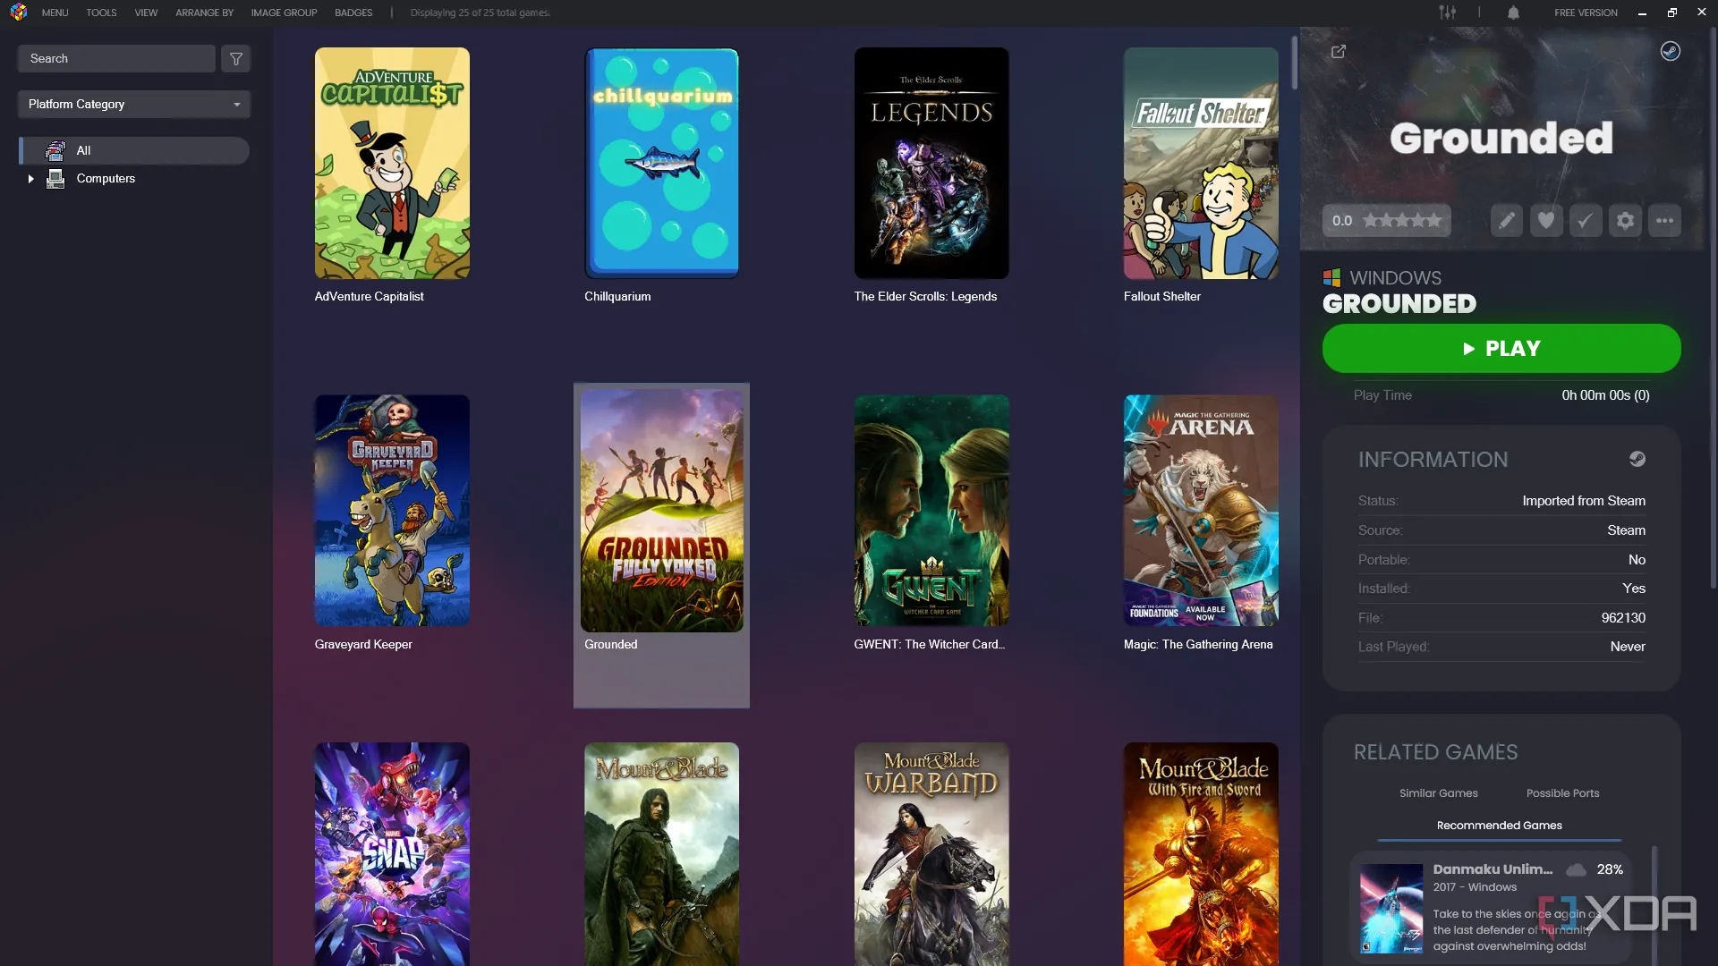Open the three-dots more options for Grounded
The width and height of the screenshot is (1718, 966).
(x=1664, y=221)
